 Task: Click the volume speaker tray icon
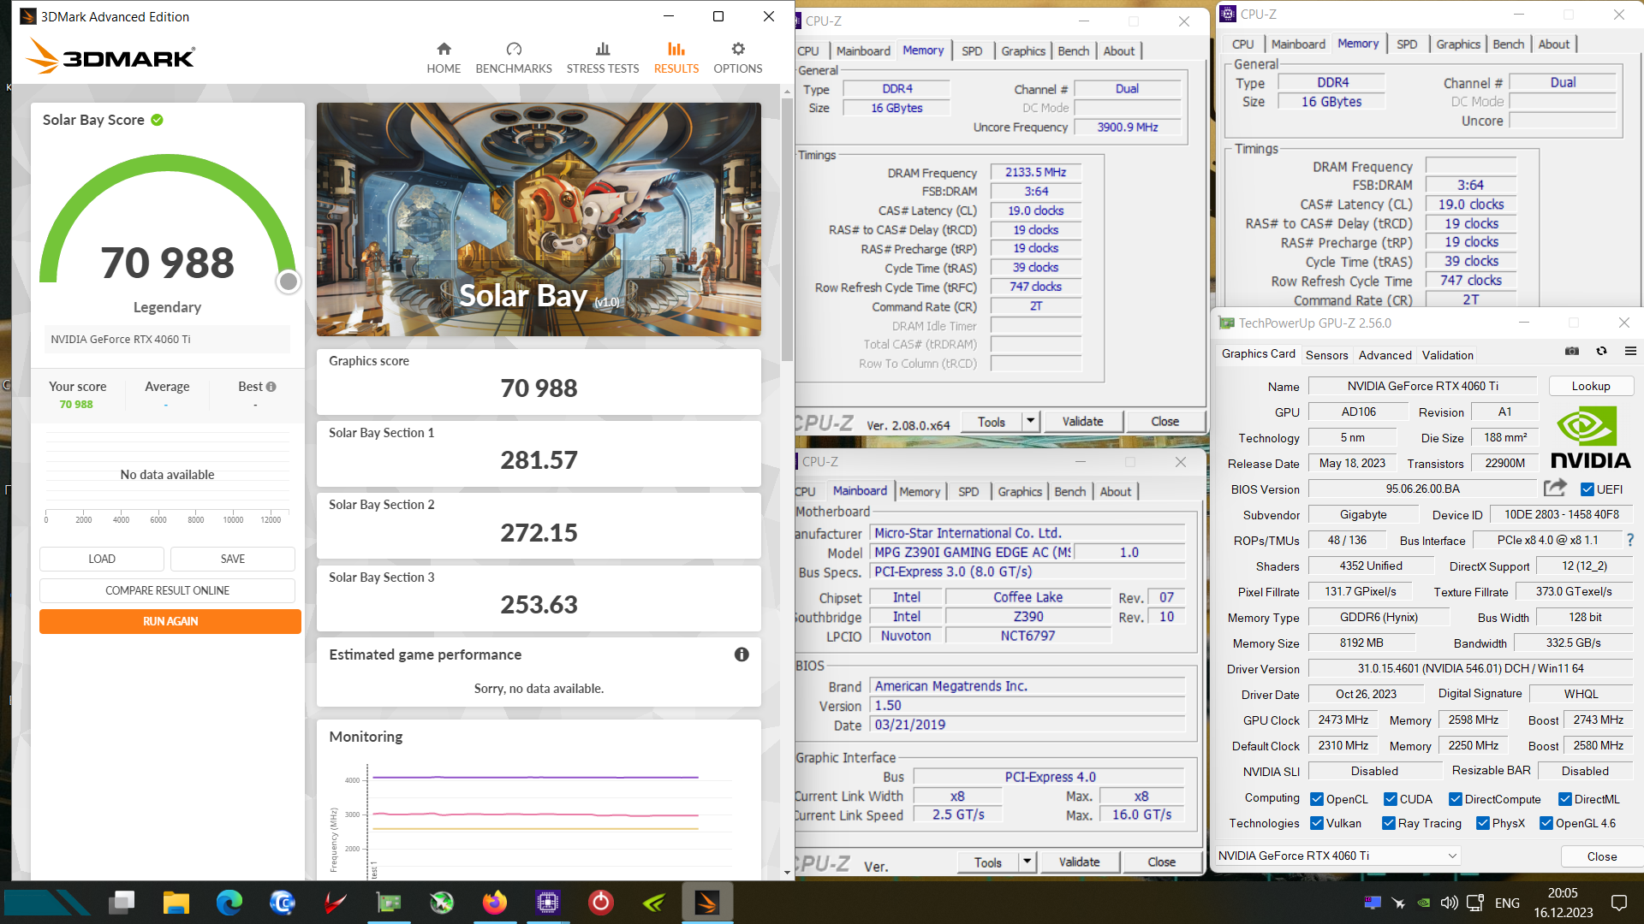coord(1449,903)
